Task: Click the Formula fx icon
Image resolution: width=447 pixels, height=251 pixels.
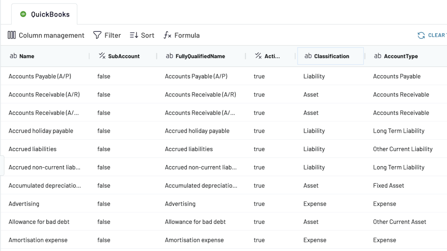Action: [167, 35]
